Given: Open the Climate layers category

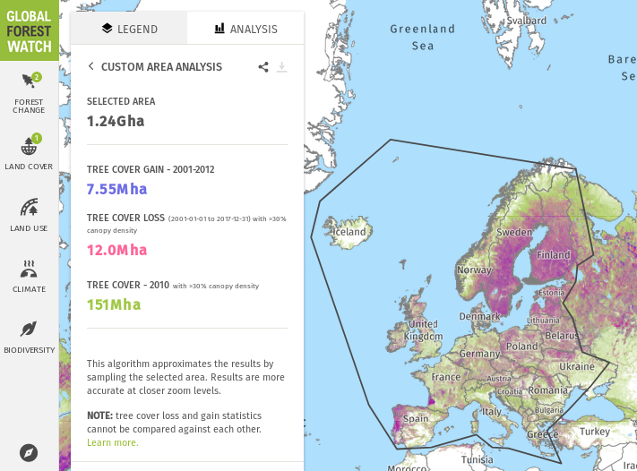Looking at the screenshot, I should coord(29,274).
